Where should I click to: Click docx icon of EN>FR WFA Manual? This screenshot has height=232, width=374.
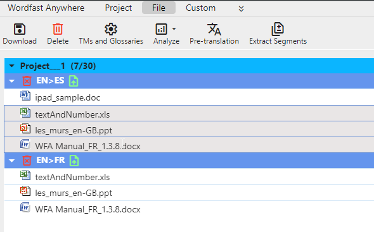[x=25, y=207]
